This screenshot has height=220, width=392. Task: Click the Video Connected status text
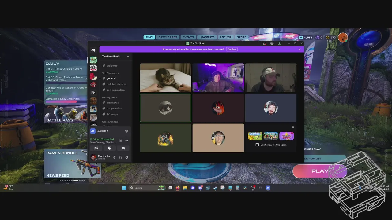click(x=104, y=139)
